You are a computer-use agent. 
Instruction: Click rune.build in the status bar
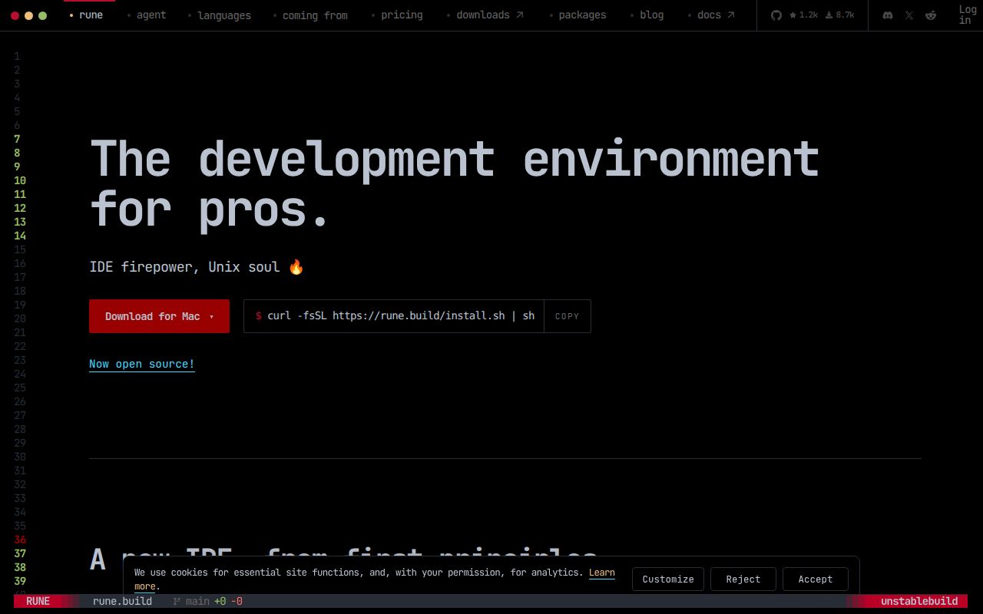point(122,601)
